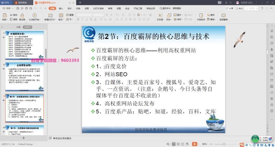Viewport: 275px width, 147px height.
Task: Open the Quick Access Toolbar customize arrow
Action: click(x=45, y=8)
